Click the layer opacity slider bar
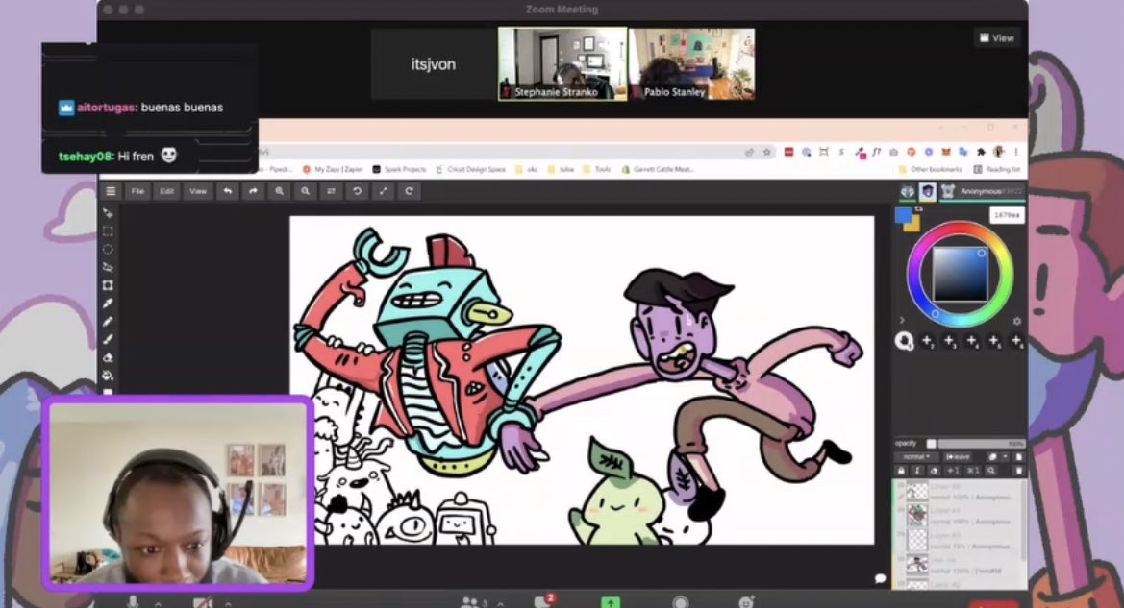 click(x=981, y=444)
